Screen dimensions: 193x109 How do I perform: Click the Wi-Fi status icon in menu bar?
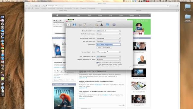click(160, 1)
